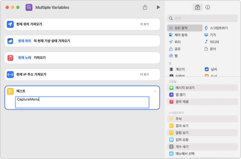Viewport: 241px width, 159px height.
Task: Click the 텍스트 action title
Action: pyautogui.click(x=21, y=91)
